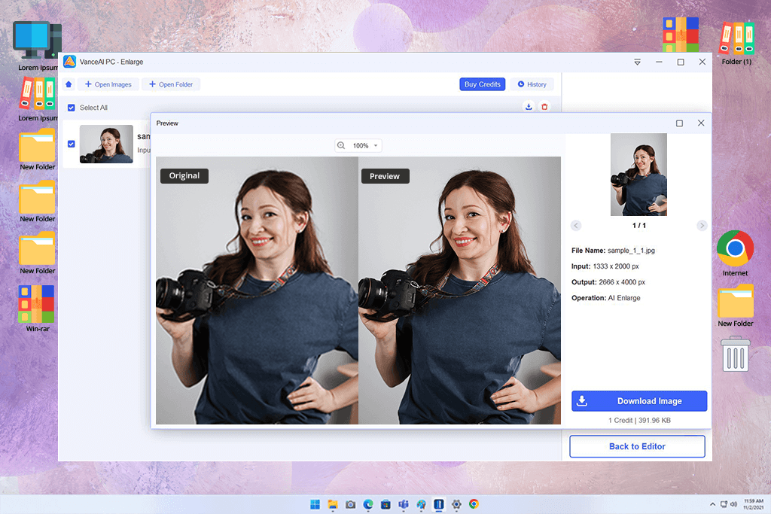771x514 pixels.
Task: Open the VanceAI home icon
Action: [x=69, y=84]
